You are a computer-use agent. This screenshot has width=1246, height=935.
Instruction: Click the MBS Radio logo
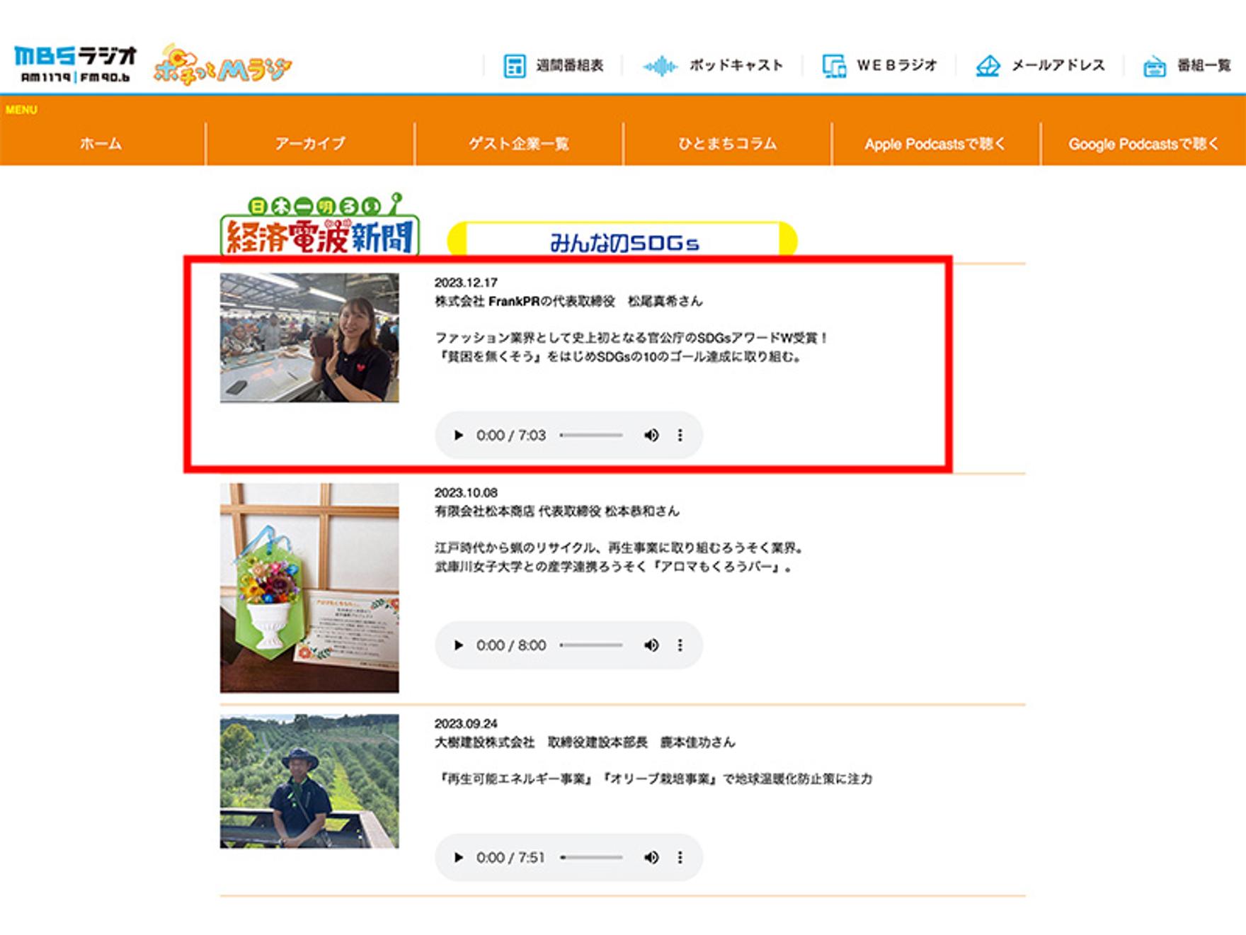click(75, 64)
